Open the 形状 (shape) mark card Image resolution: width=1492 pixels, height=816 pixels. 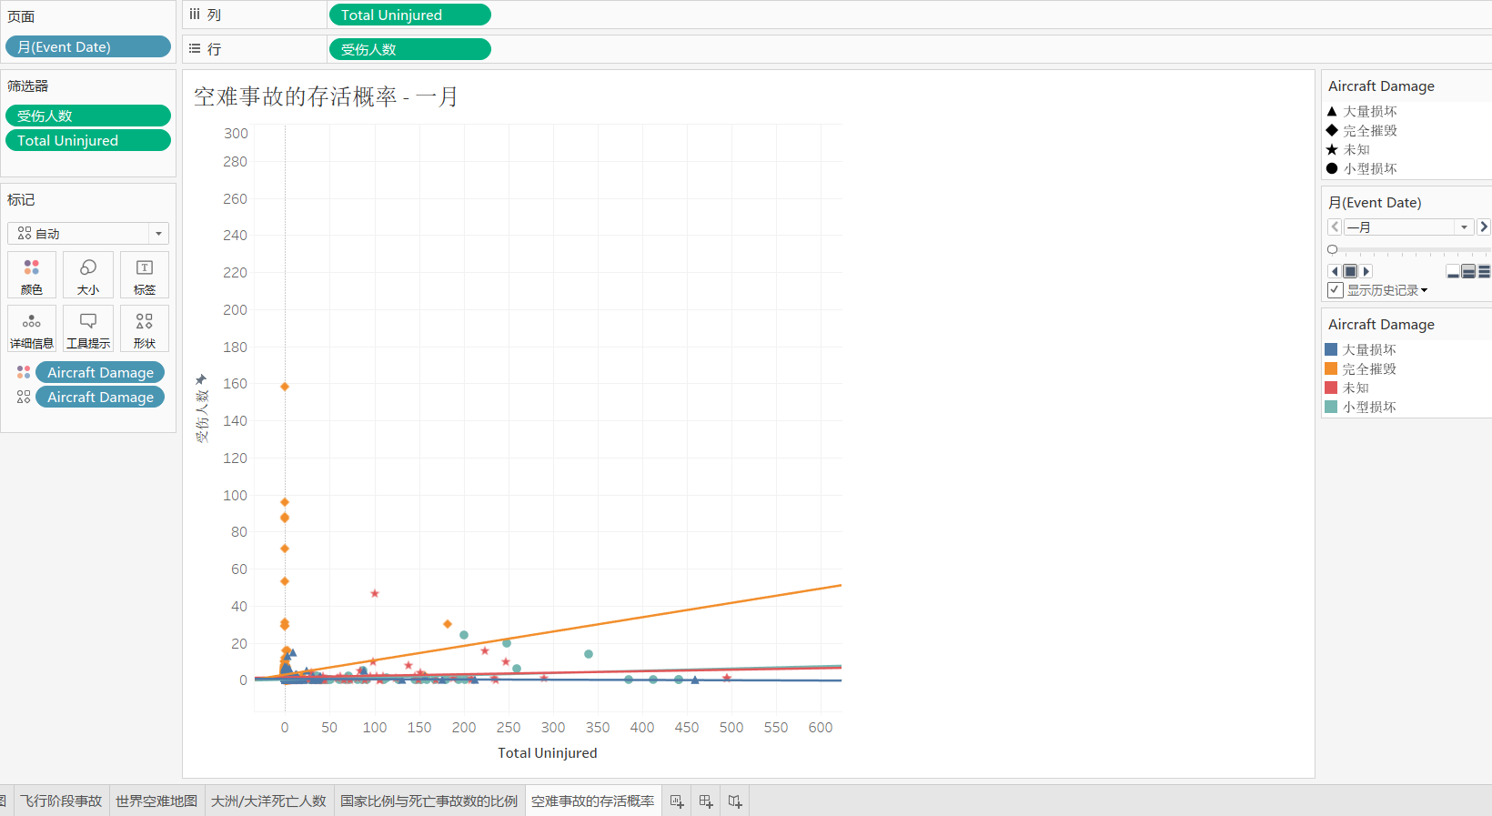(145, 328)
